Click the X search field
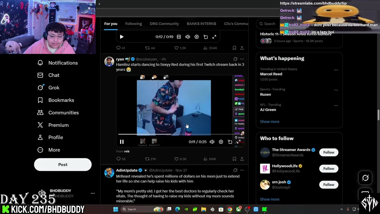 point(268,24)
